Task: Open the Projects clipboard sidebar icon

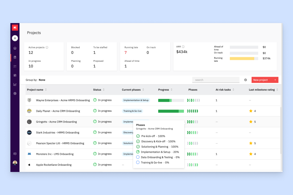Action: tap(15, 57)
